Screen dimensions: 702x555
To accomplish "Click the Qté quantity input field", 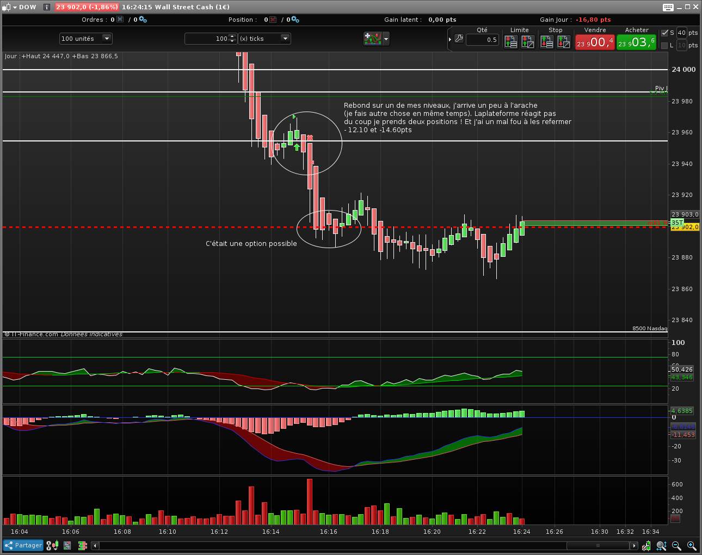I will [x=482, y=40].
